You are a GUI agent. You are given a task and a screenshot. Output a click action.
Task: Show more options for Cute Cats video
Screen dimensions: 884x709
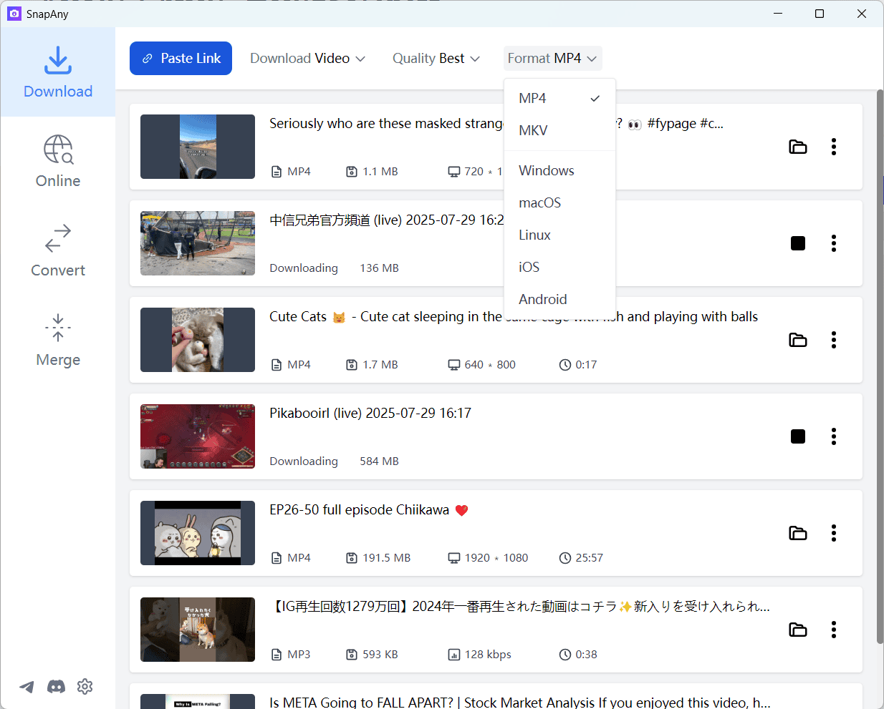tap(834, 340)
